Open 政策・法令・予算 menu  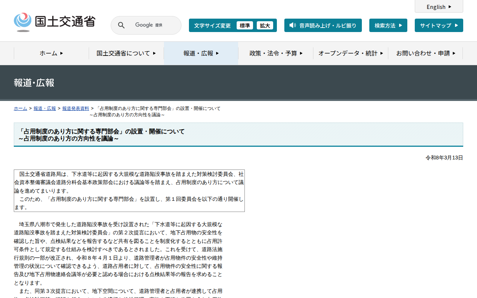click(276, 53)
